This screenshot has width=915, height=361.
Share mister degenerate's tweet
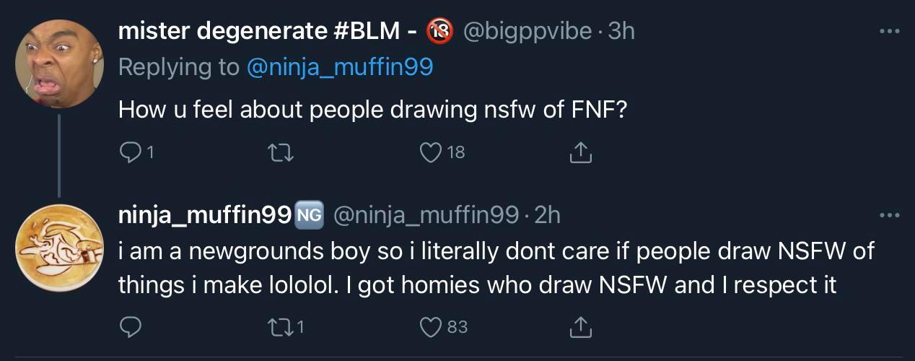pyautogui.click(x=581, y=152)
